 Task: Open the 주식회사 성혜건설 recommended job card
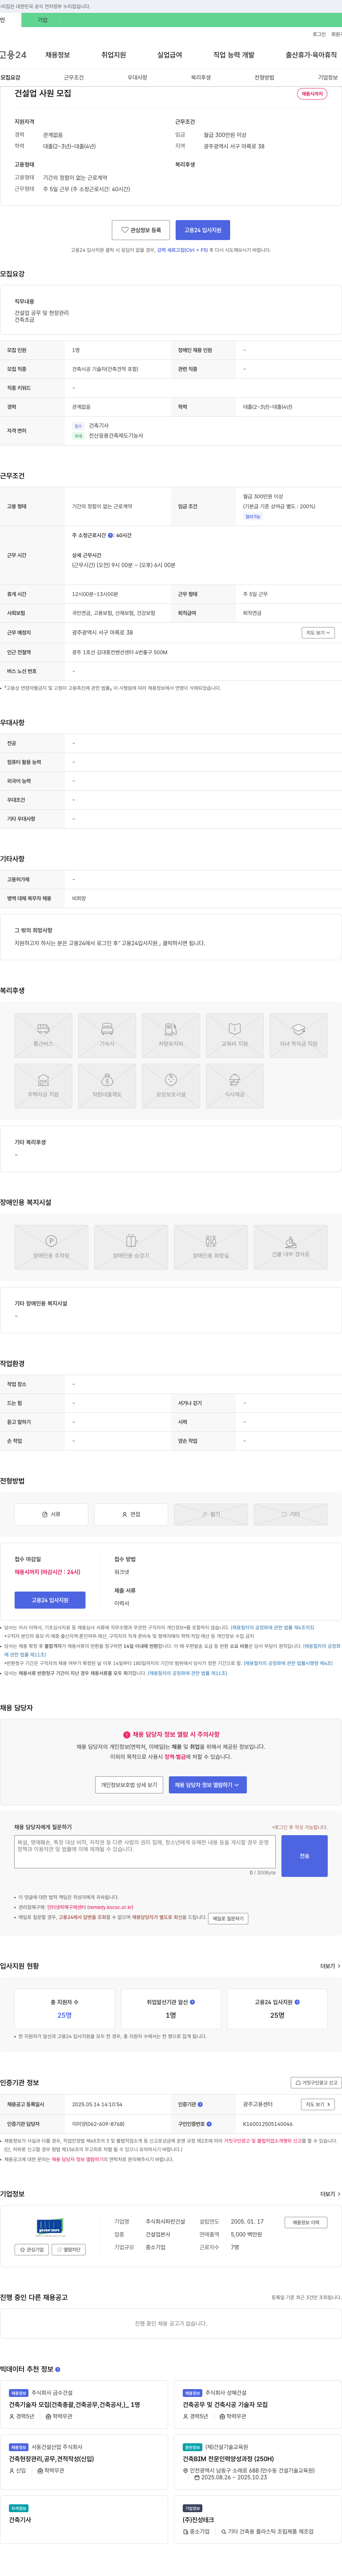[x=258, y=2404]
